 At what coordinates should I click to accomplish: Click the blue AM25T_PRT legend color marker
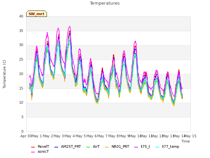coord(56,147)
